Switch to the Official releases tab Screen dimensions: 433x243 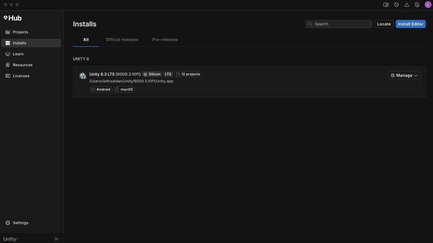122,40
